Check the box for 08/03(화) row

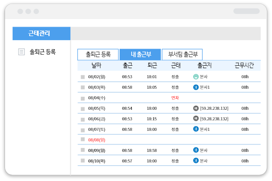[x=83, y=87]
